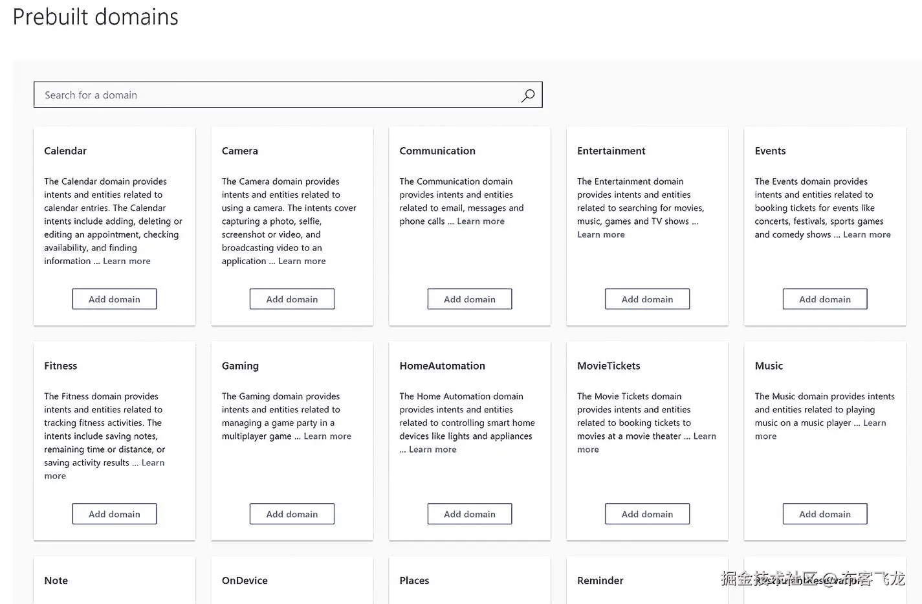Viewport: 922px width, 604px height.
Task: Add the HomeAutomation domain
Action: click(x=470, y=514)
